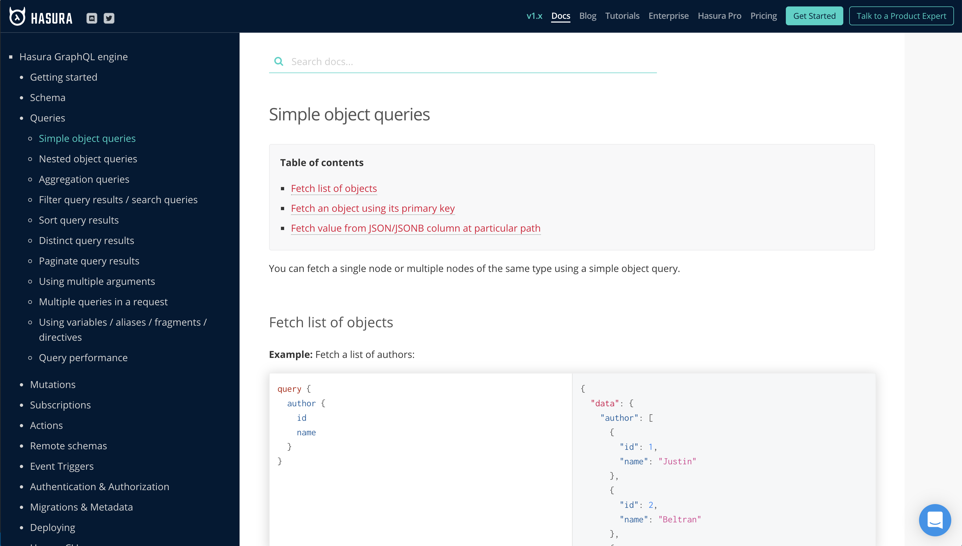Open Fetch an object using its primary key
This screenshot has width=962, height=546.
pos(372,208)
